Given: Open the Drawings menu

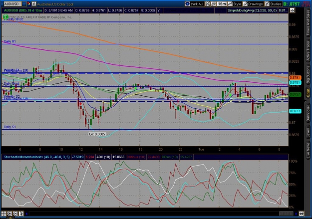Looking at the screenshot, I should coord(253,4).
